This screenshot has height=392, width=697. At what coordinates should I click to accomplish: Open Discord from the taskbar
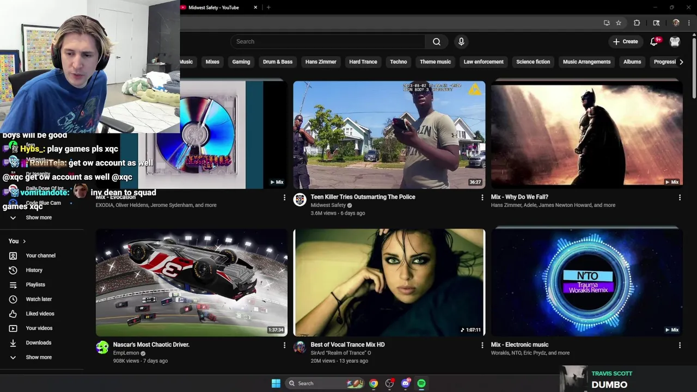pos(405,383)
